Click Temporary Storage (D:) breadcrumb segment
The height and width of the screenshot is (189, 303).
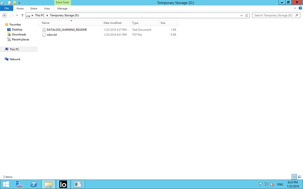click(64, 15)
